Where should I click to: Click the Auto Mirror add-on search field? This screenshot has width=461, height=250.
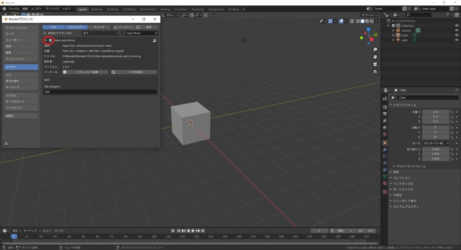[140, 33]
